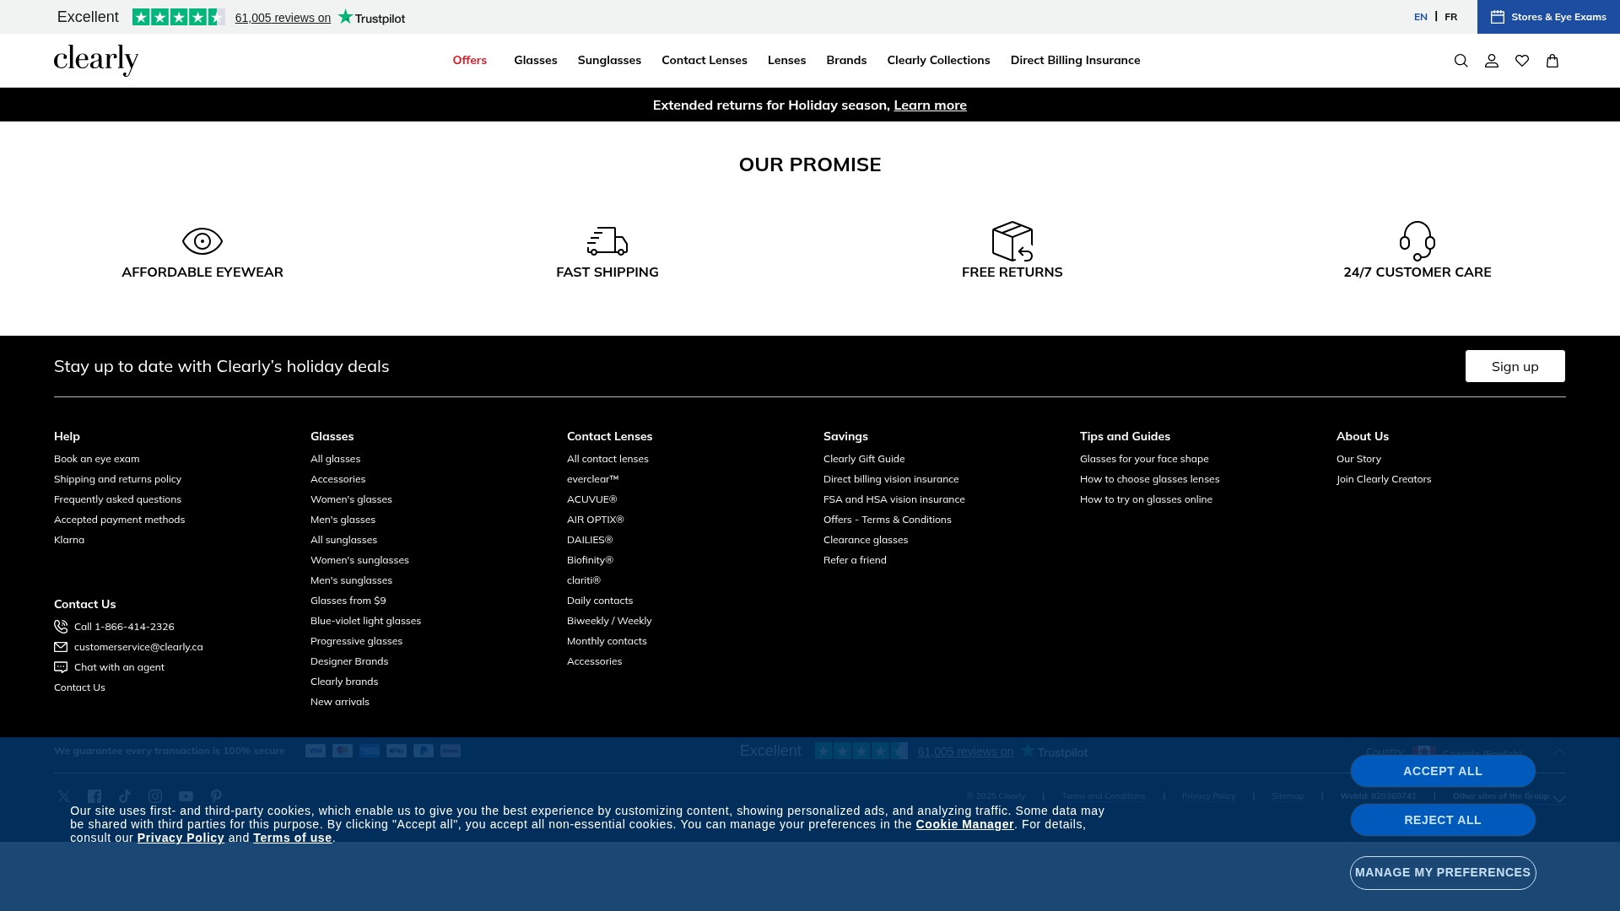
Task: Click customerservice@clearly.ca email
Action: [x=138, y=647]
